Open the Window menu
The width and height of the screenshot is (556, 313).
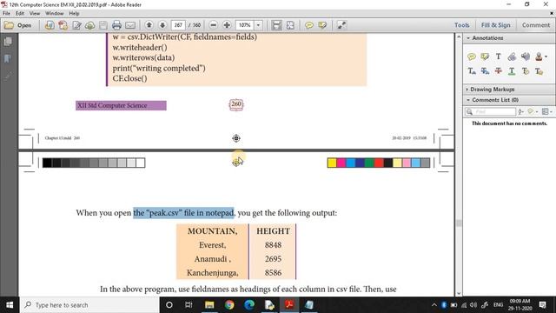(54, 14)
